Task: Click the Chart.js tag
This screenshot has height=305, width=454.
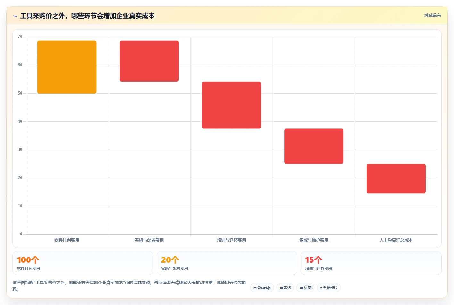Action: pos(262,288)
